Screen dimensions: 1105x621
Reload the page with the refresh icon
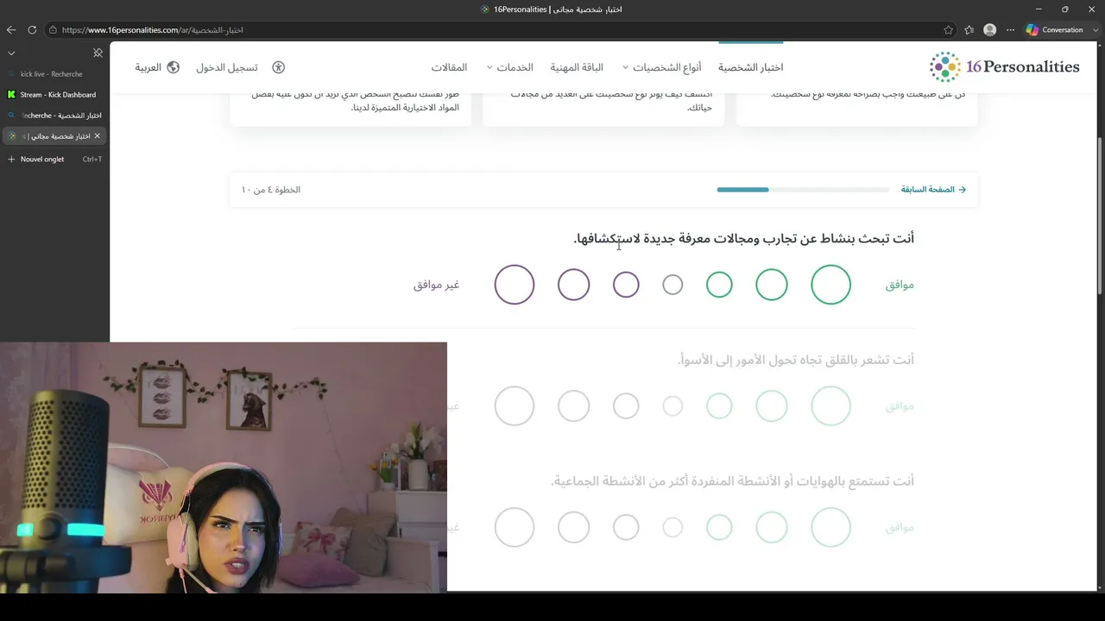click(32, 29)
